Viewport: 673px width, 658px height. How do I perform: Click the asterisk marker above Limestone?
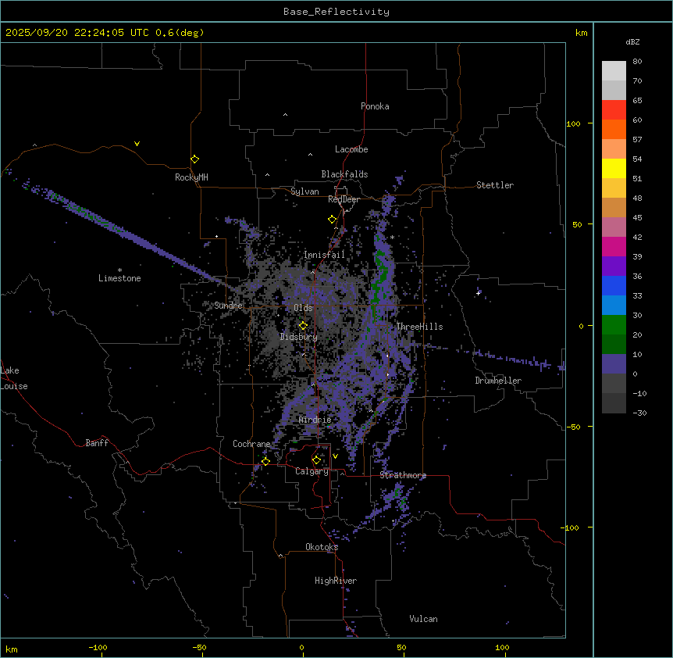(x=119, y=270)
